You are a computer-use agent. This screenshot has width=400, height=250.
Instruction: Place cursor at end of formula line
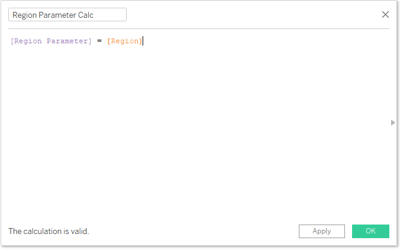[144, 41]
